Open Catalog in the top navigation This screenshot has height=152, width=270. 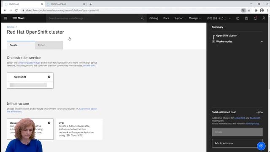pyautogui.click(x=154, y=18)
